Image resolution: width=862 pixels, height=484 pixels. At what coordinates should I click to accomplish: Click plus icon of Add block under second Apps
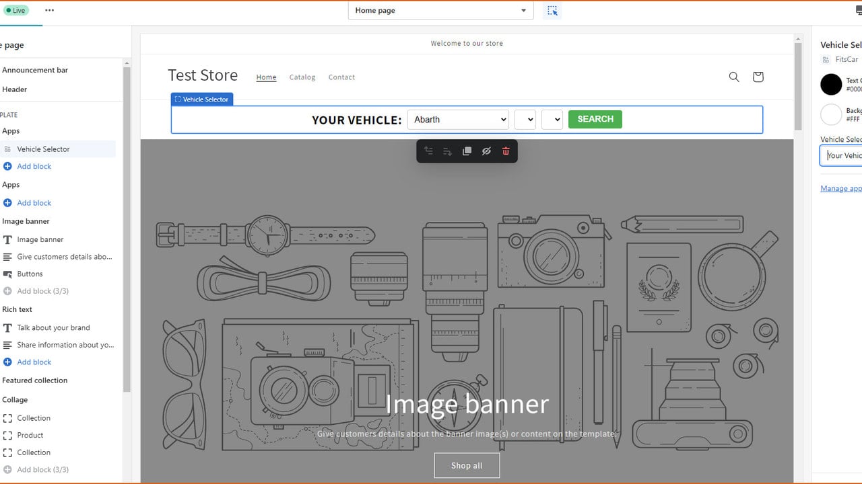coord(7,202)
